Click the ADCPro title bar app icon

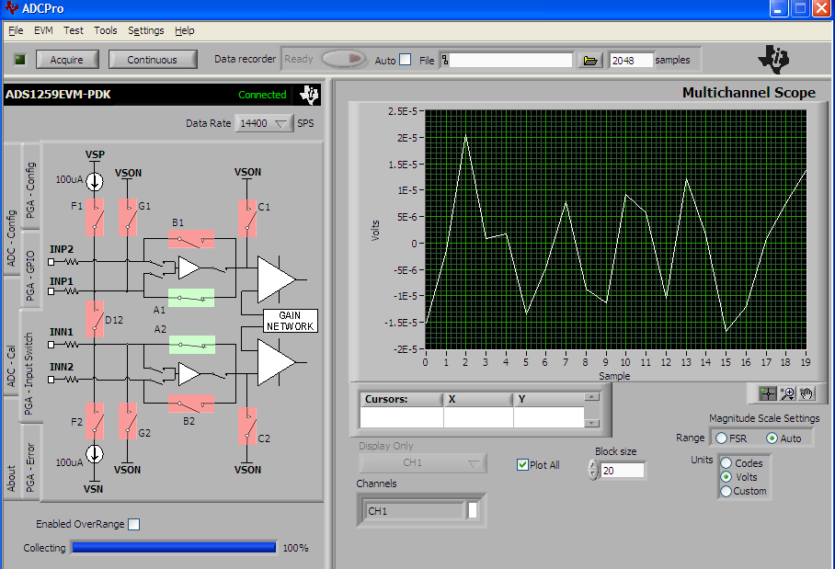coord(11,8)
